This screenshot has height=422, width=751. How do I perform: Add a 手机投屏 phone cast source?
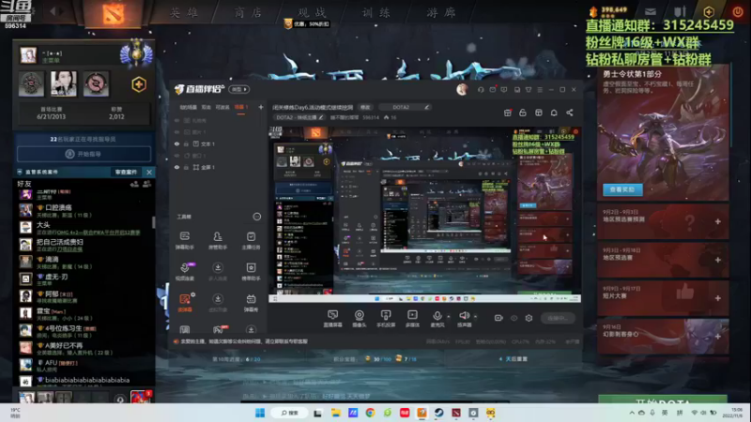click(386, 319)
